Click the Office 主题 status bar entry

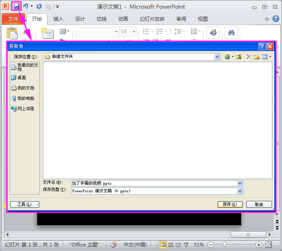tap(84, 245)
